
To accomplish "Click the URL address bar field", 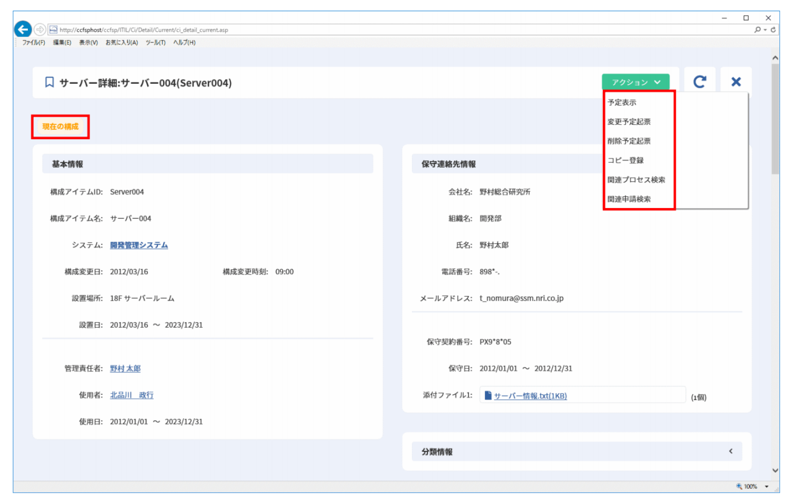I will pos(400,30).
